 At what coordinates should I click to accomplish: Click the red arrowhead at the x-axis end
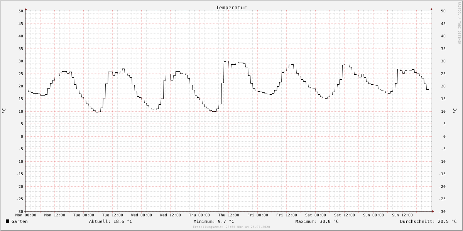(x=433, y=211)
